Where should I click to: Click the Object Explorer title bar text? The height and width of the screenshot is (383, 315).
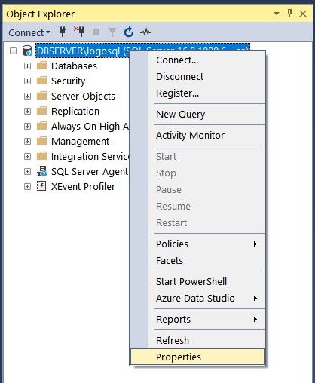[41, 14]
